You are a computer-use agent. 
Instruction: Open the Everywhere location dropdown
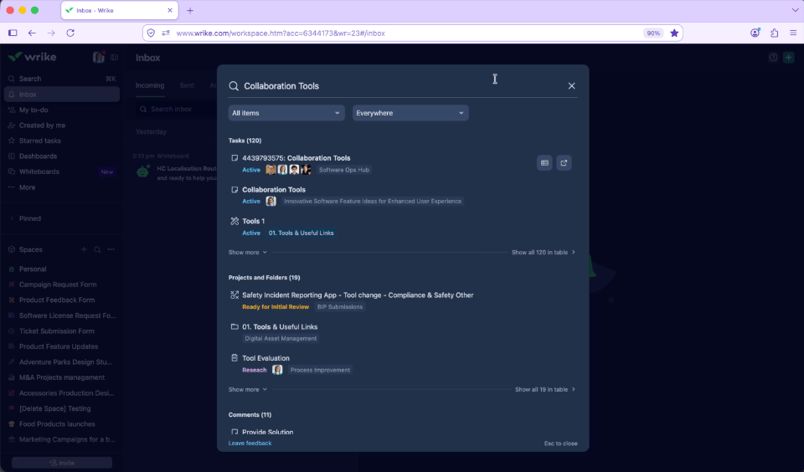(410, 113)
